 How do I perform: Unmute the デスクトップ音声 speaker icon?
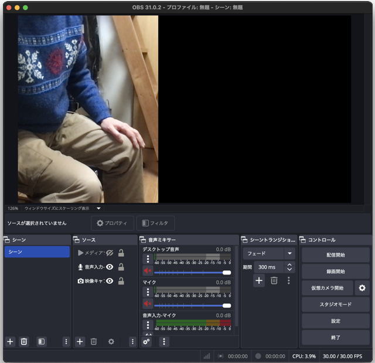[148, 271]
